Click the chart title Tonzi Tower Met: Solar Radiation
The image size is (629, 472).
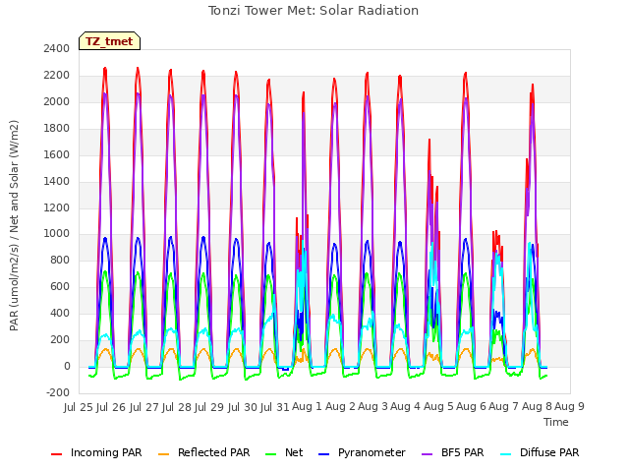(x=314, y=11)
